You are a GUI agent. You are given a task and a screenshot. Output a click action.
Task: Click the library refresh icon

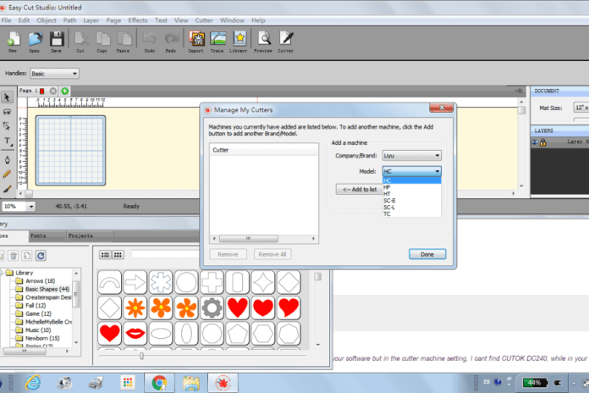pyautogui.click(x=41, y=256)
